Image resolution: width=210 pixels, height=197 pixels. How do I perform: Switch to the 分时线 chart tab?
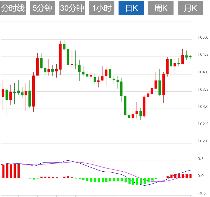(x=13, y=8)
